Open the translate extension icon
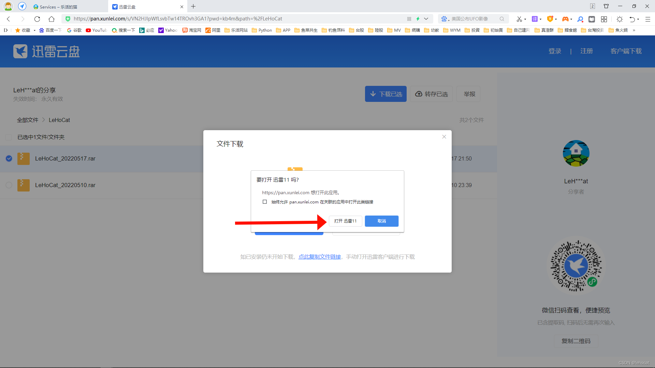This screenshot has width=655, height=368. coord(535,19)
